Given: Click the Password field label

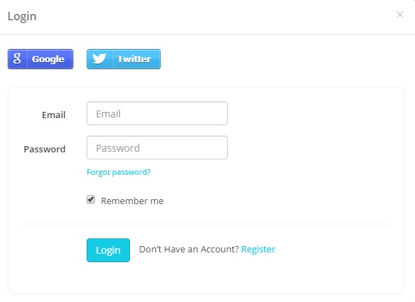Looking at the screenshot, I should (x=45, y=149).
